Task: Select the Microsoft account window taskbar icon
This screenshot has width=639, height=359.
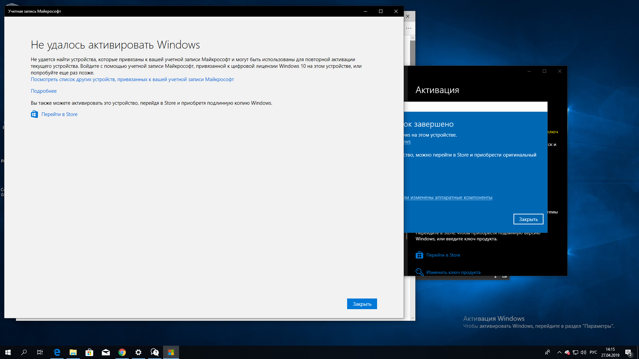Action: click(x=171, y=352)
